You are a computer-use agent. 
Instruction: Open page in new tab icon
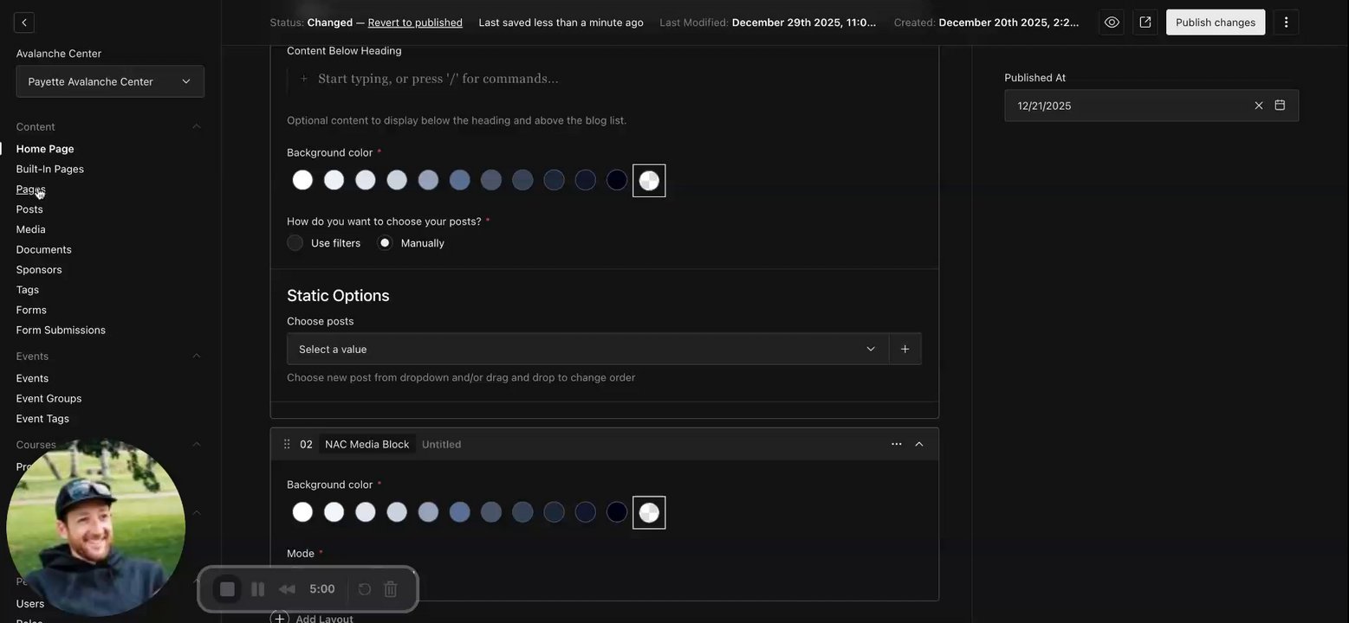[x=1145, y=22]
